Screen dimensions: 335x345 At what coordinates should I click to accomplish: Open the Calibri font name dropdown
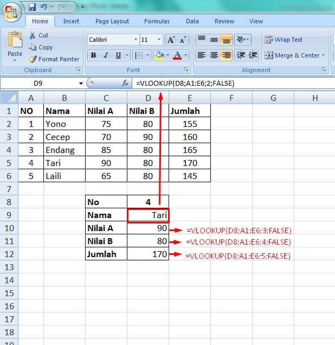[136, 40]
